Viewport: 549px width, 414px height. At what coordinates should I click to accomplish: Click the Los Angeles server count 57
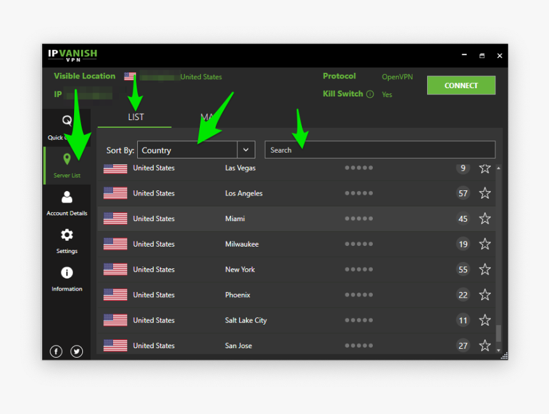coord(463,193)
